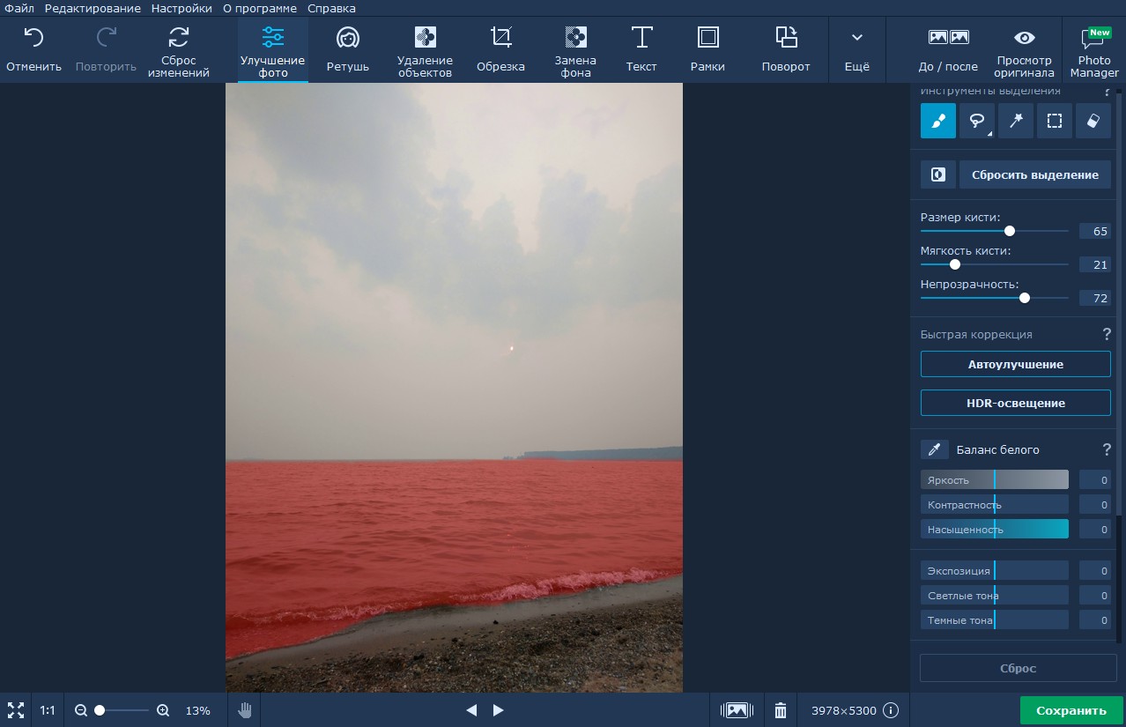Click the Автоулучшение button
The width and height of the screenshot is (1126, 727).
1015,364
